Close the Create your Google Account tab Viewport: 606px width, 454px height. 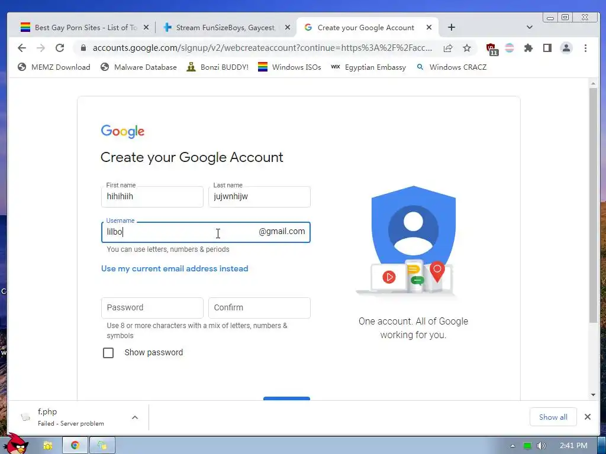coord(429,27)
